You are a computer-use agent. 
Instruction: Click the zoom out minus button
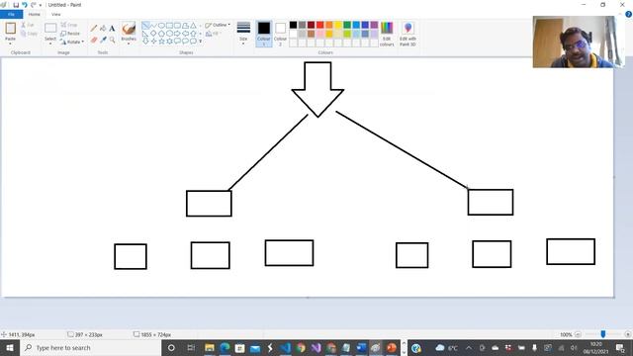click(578, 334)
